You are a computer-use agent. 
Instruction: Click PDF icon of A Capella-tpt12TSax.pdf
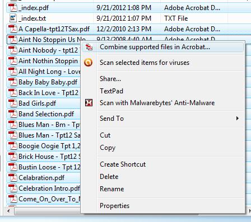[13, 29]
